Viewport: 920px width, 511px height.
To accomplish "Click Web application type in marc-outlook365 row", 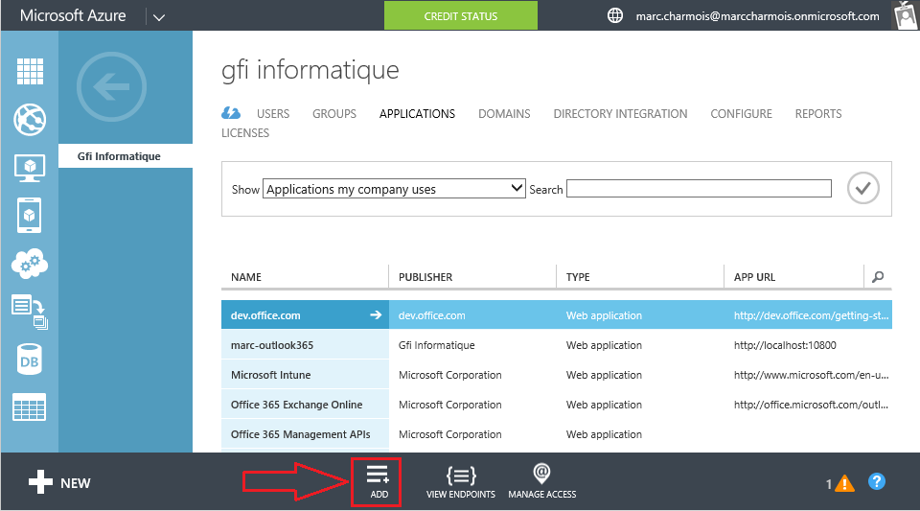I will pyautogui.click(x=604, y=345).
